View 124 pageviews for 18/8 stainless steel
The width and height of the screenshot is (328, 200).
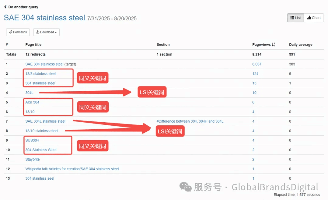(255, 74)
